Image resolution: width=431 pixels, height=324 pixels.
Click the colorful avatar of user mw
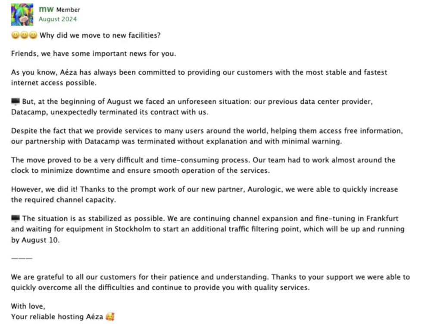pos(22,14)
